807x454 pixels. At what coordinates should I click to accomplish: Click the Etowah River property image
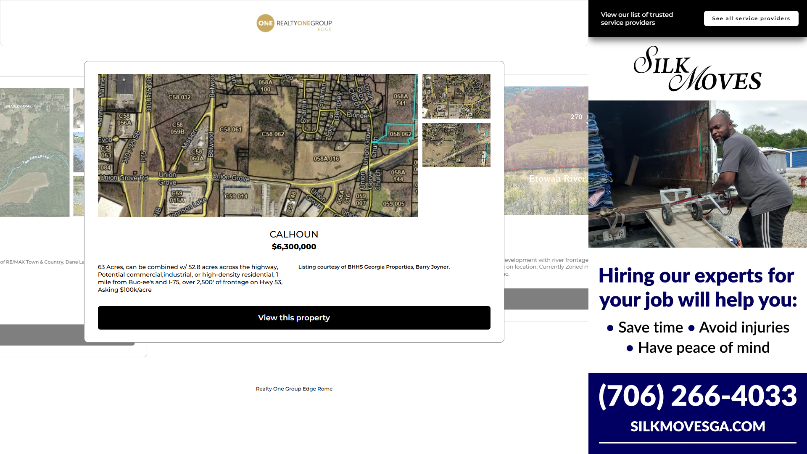(x=546, y=150)
